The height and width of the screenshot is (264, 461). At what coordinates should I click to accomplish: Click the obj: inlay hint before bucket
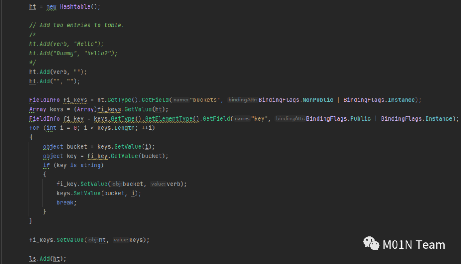(x=117, y=184)
